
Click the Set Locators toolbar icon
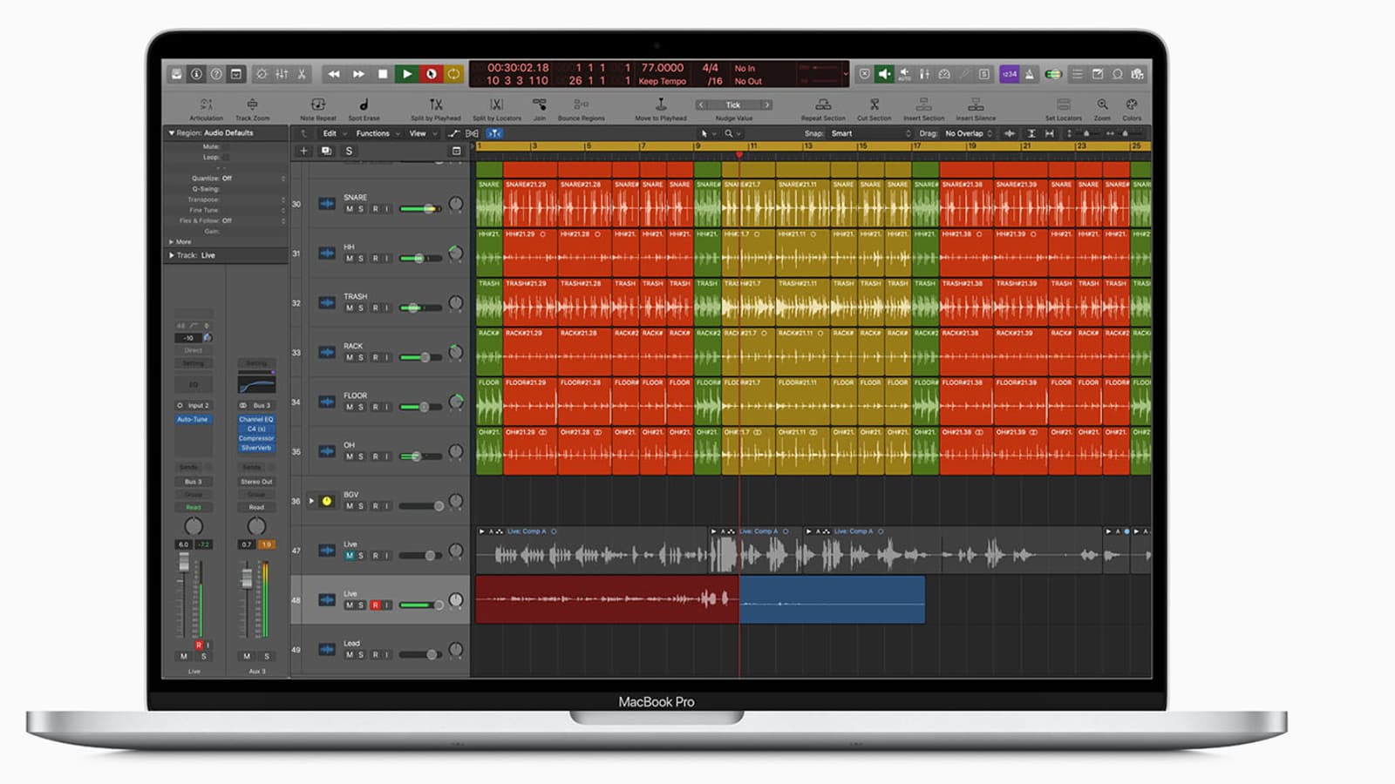1064,105
